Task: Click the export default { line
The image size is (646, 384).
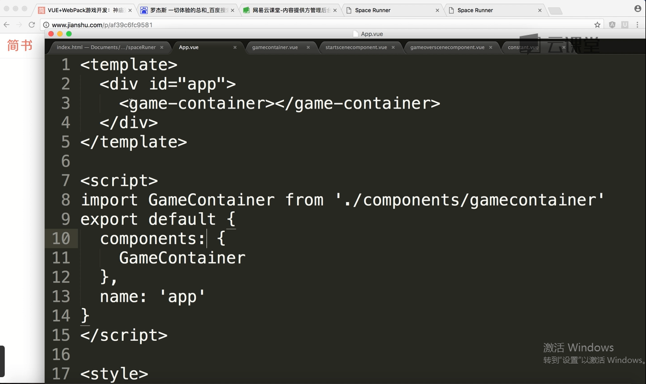Action: pyautogui.click(x=158, y=219)
